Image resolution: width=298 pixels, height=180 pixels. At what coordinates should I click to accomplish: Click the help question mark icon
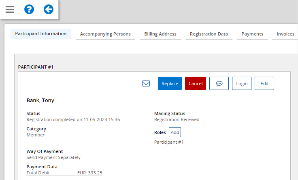(x=29, y=9)
